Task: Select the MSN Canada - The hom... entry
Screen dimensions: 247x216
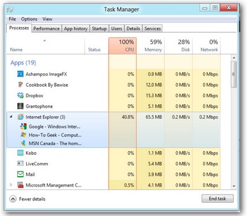Action: (55, 143)
